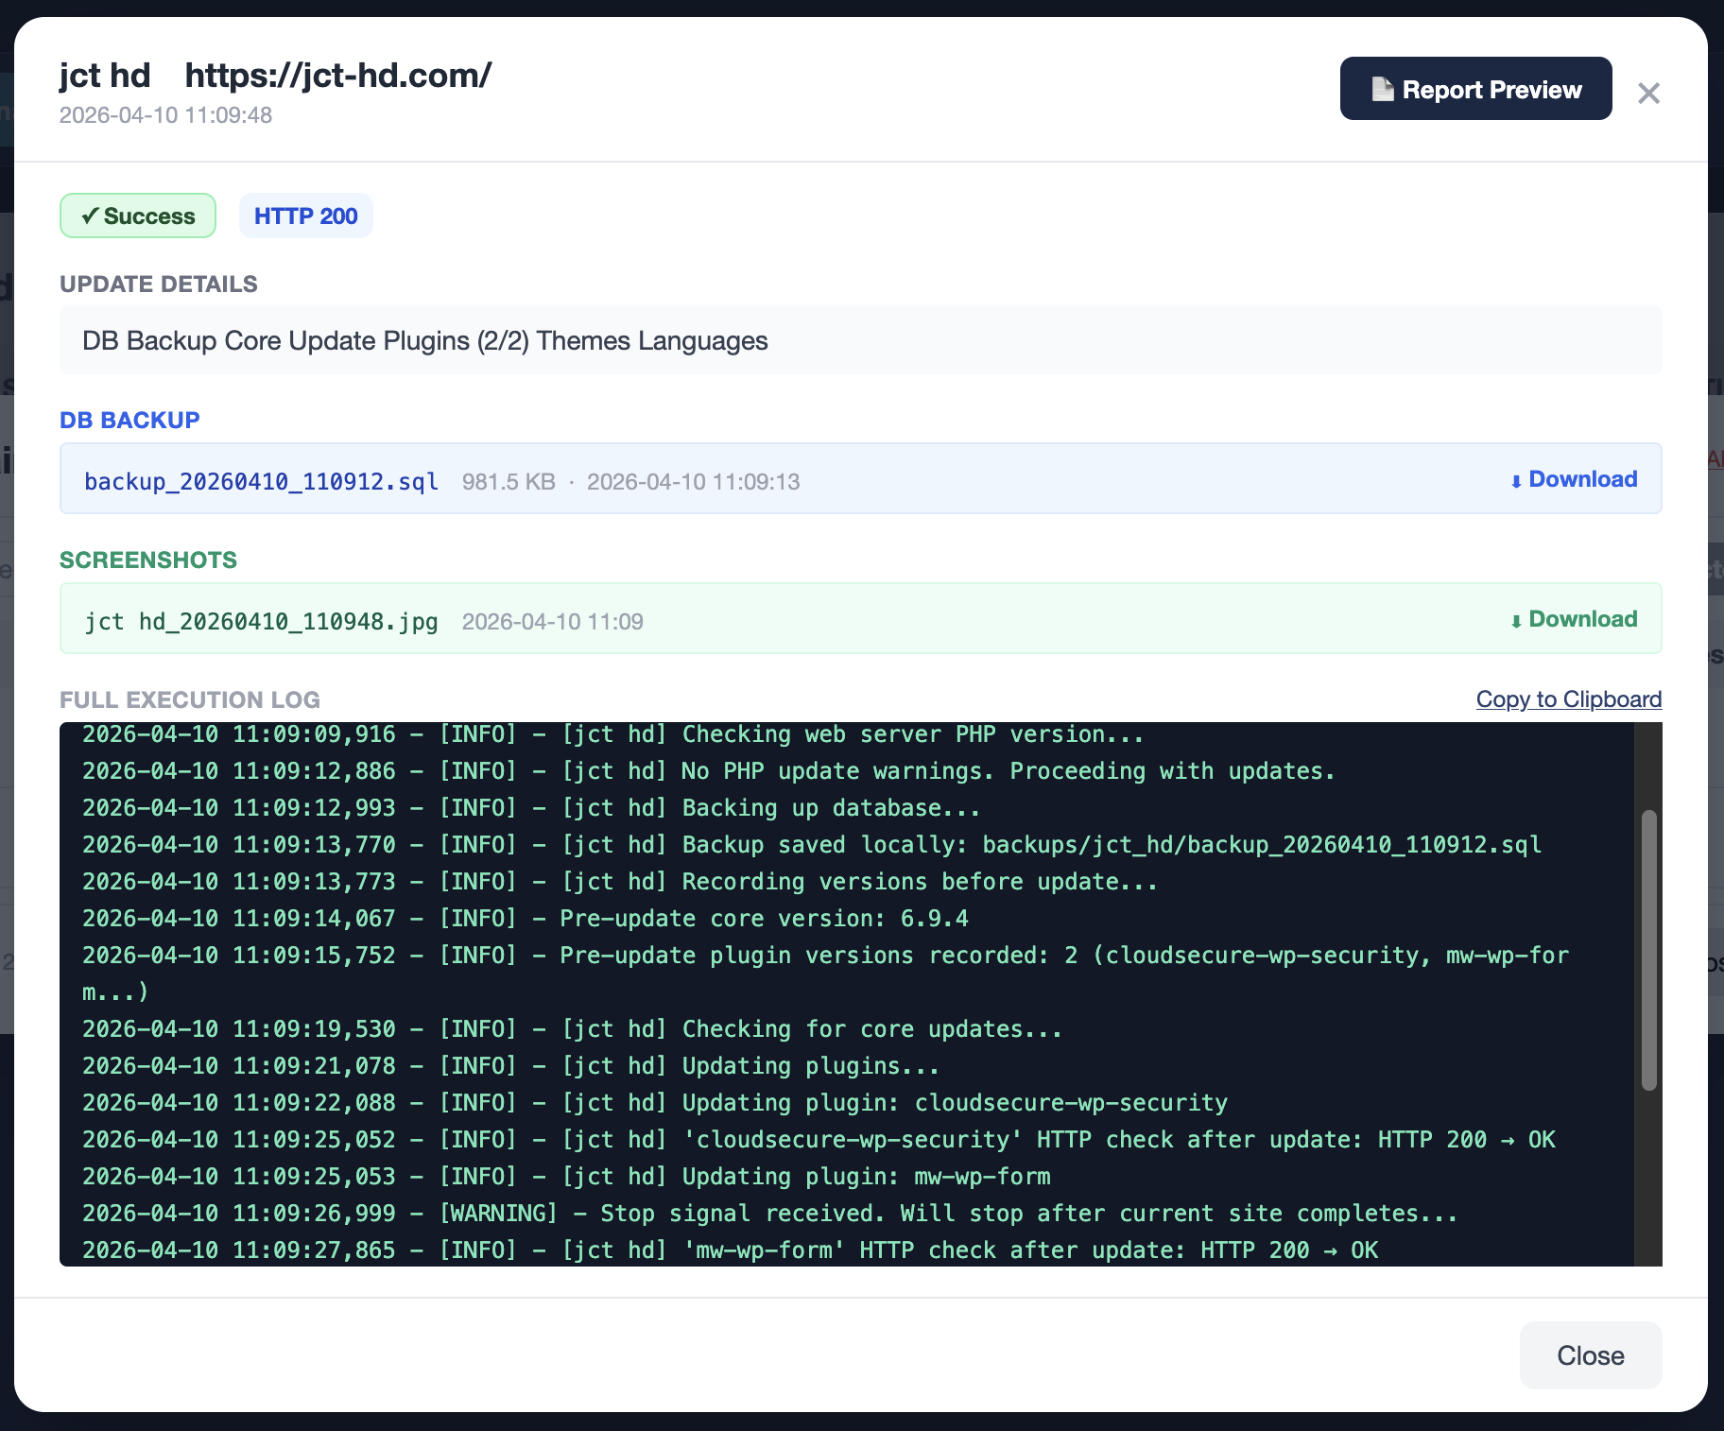The image size is (1724, 1431).
Task: Click the X icon to dismiss the dialog
Action: tap(1648, 92)
